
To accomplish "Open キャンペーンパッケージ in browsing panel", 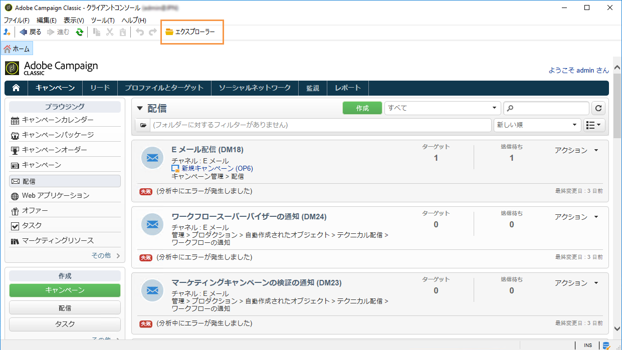I will [65, 135].
